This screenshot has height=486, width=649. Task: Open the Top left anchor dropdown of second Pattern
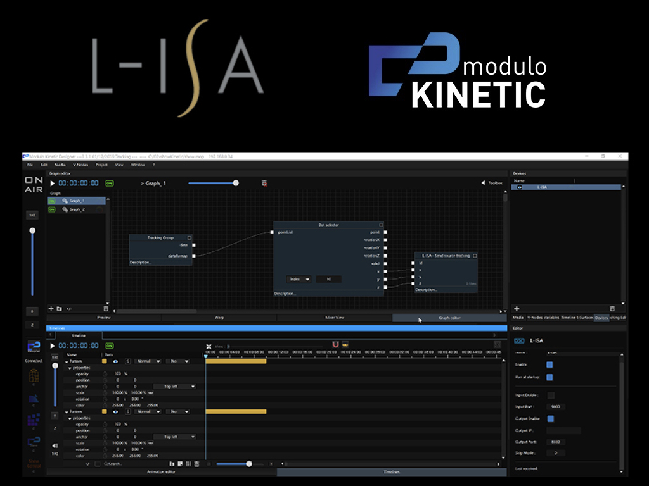coord(174,437)
